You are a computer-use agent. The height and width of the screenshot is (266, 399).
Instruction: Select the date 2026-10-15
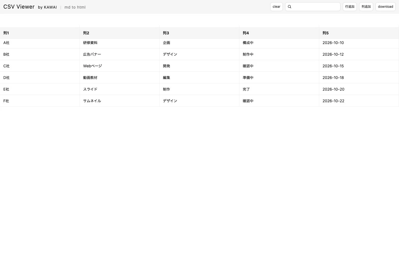359,66
